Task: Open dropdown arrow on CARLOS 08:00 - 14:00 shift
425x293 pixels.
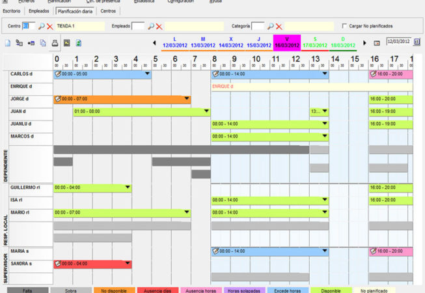Action: coord(325,74)
